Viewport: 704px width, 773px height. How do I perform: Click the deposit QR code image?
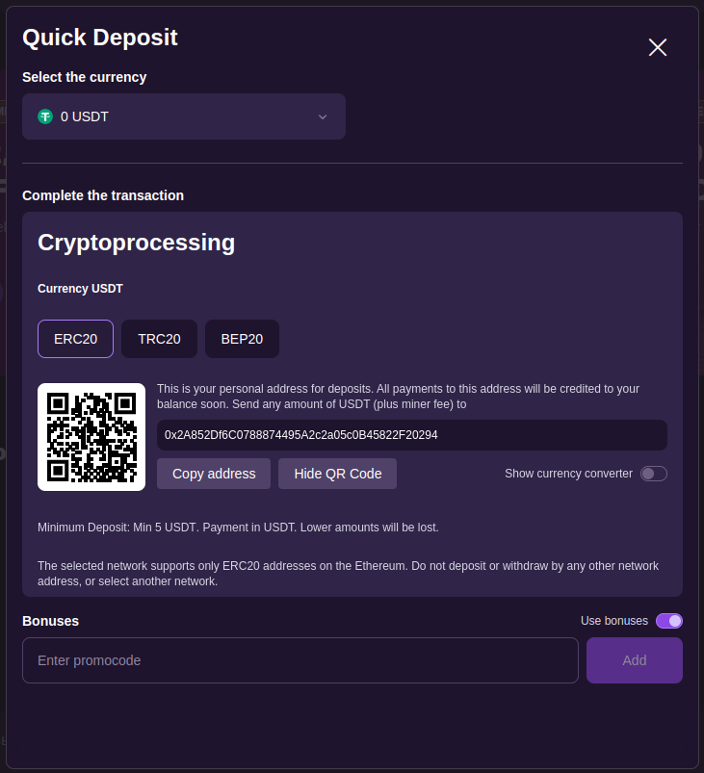91,437
